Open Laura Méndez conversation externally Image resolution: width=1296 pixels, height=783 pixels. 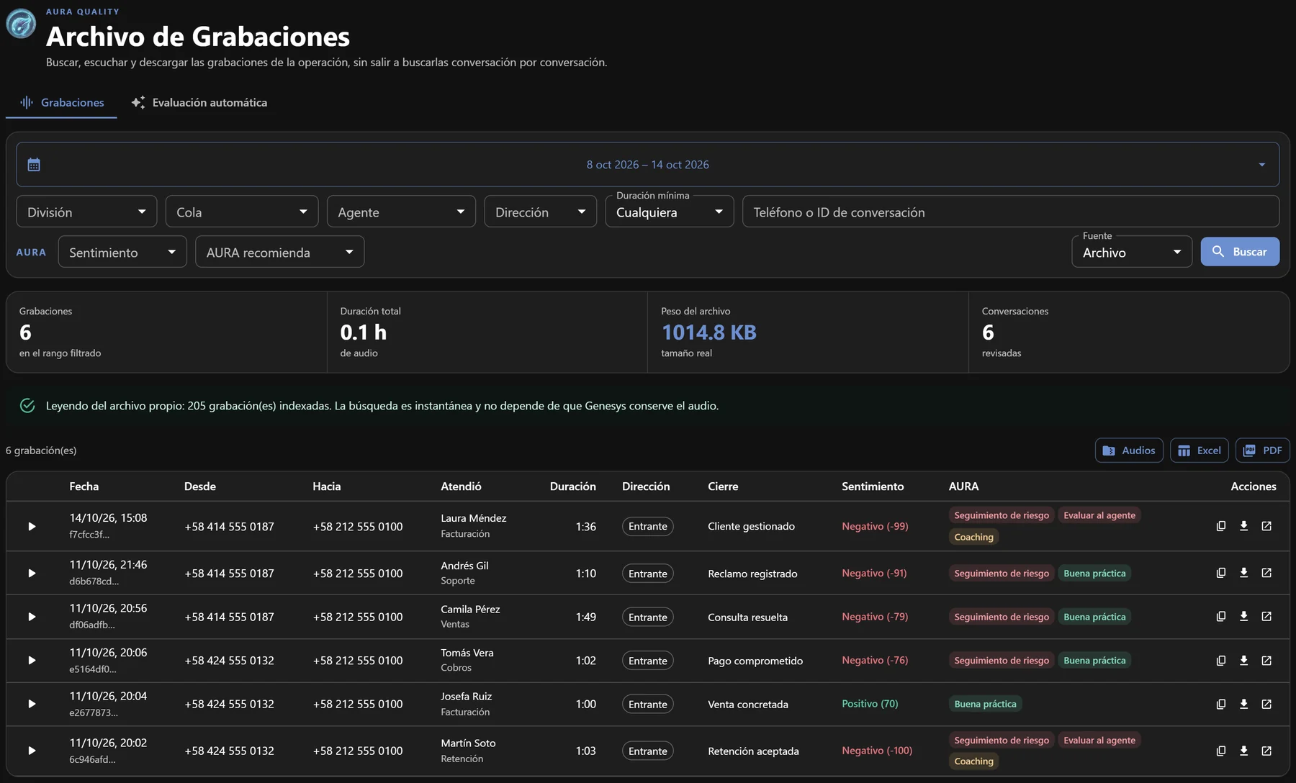click(x=1266, y=526)
